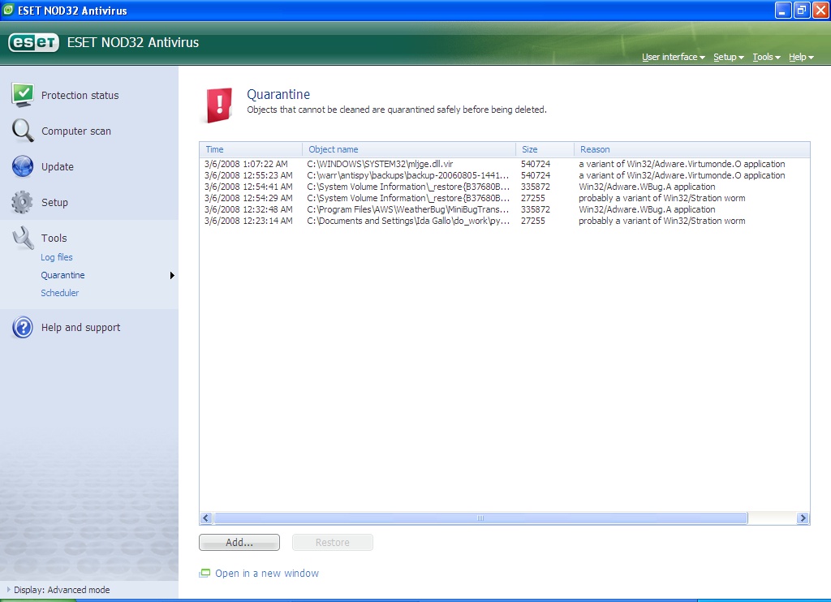Click the Computer scan magnifier icon
The width and height of the screenshot is (831, 602).
click(22, 131)
